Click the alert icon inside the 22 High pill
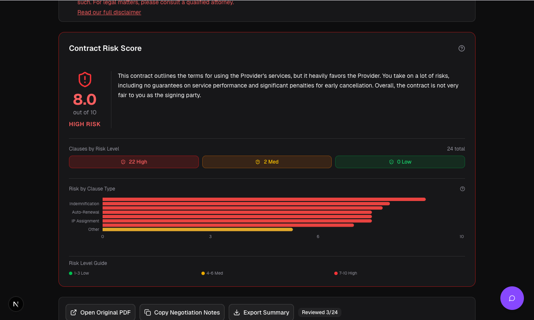Viewport: 534px width, 320px height. click(123, 161)
